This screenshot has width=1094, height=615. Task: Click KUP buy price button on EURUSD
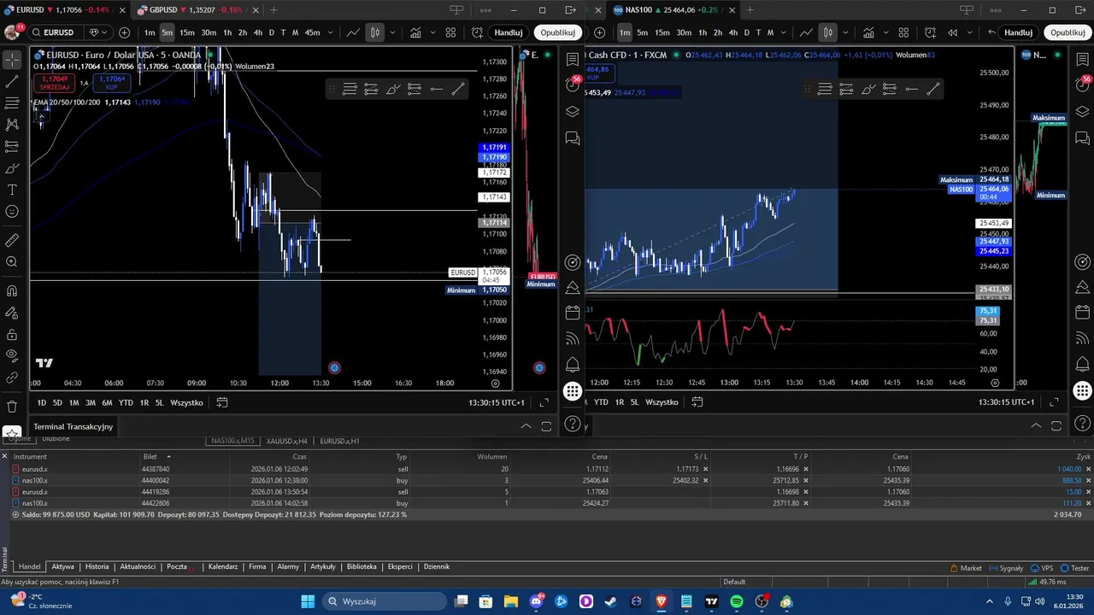pos(111,83)
